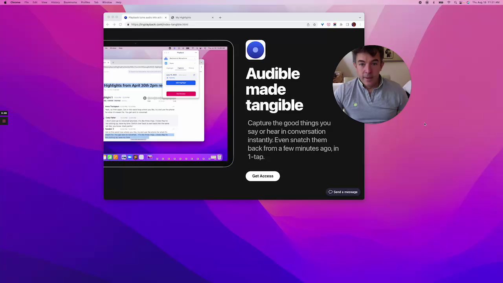Click the product demo screenshot image

pos(168,104)
